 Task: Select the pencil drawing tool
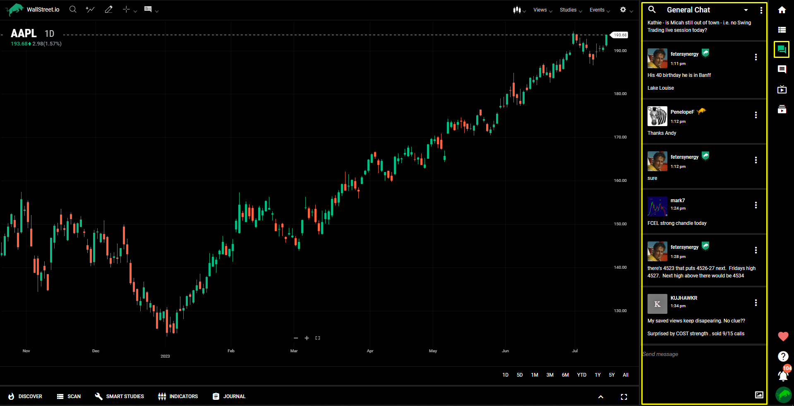point(109,9)
